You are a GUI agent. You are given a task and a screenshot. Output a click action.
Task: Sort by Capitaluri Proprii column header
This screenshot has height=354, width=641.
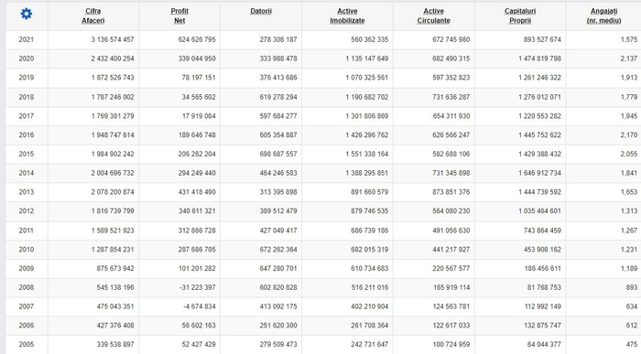[x=520, y=16]
